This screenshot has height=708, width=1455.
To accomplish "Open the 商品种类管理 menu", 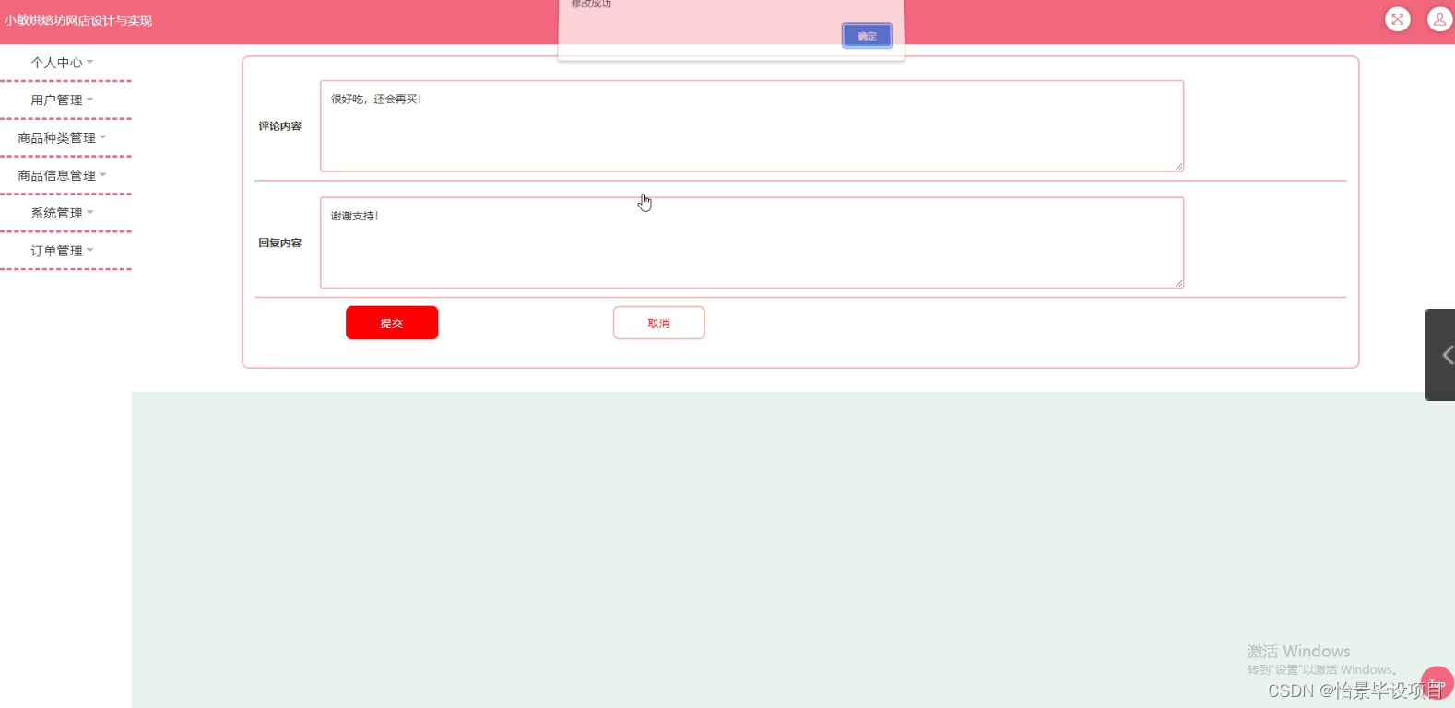I will click(62, 138).
